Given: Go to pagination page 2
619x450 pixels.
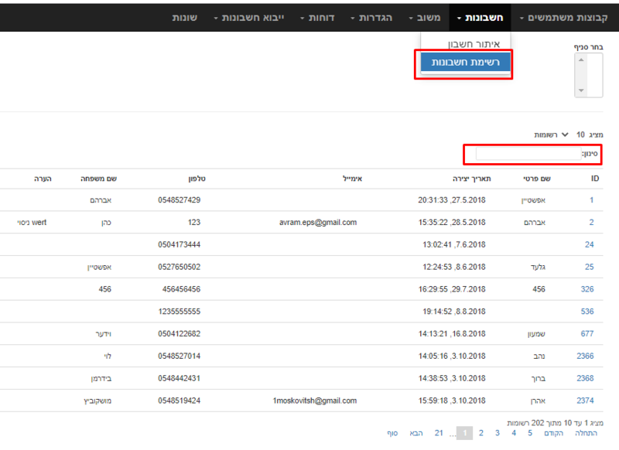Looking at the screenshot, I should (x=480, y=433).
